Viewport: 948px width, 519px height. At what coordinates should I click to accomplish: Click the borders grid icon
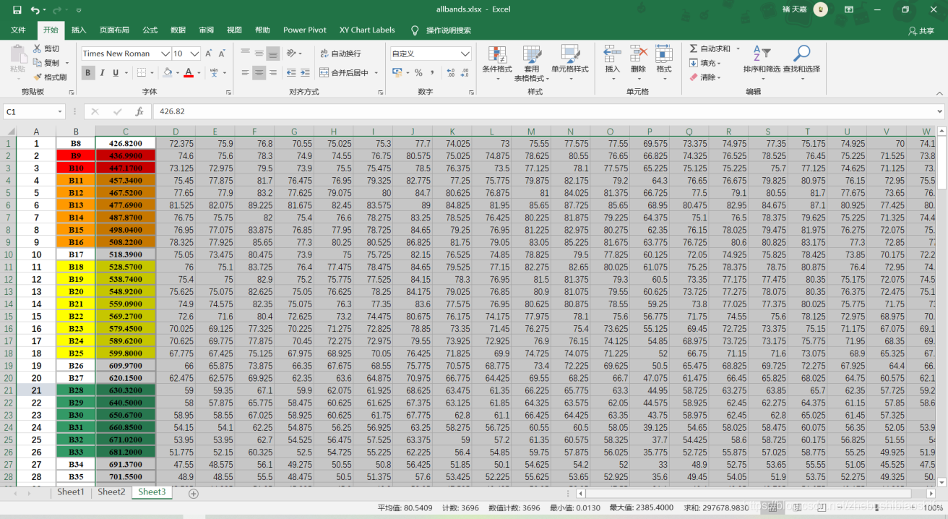coord(142,72)
